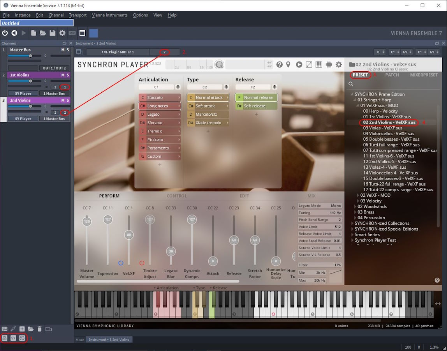The width and height of the screenshot is (447, 351).
Task: Select the Legato articulation
Action: pyautogui.click(x=160, y=115)
